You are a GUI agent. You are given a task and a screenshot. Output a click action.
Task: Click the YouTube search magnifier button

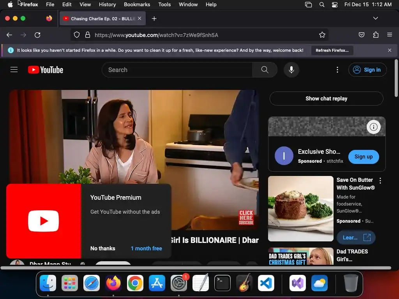(x=265, y=70)
